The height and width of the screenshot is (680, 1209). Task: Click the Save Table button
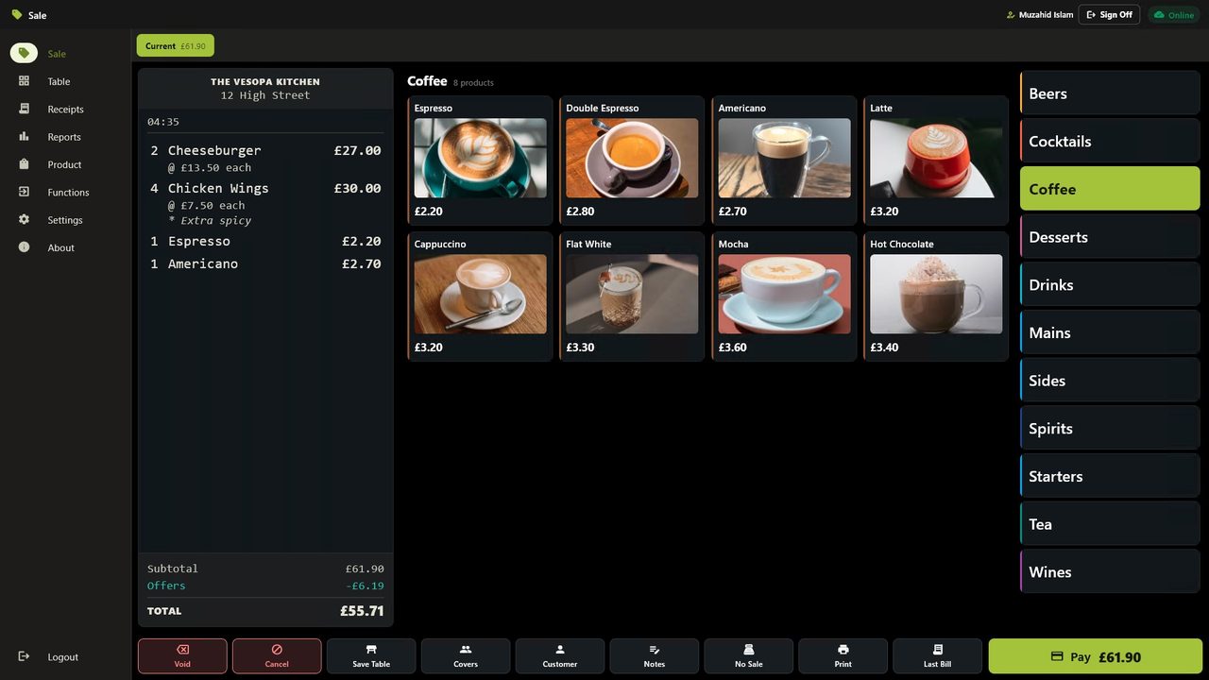(371, 656)
